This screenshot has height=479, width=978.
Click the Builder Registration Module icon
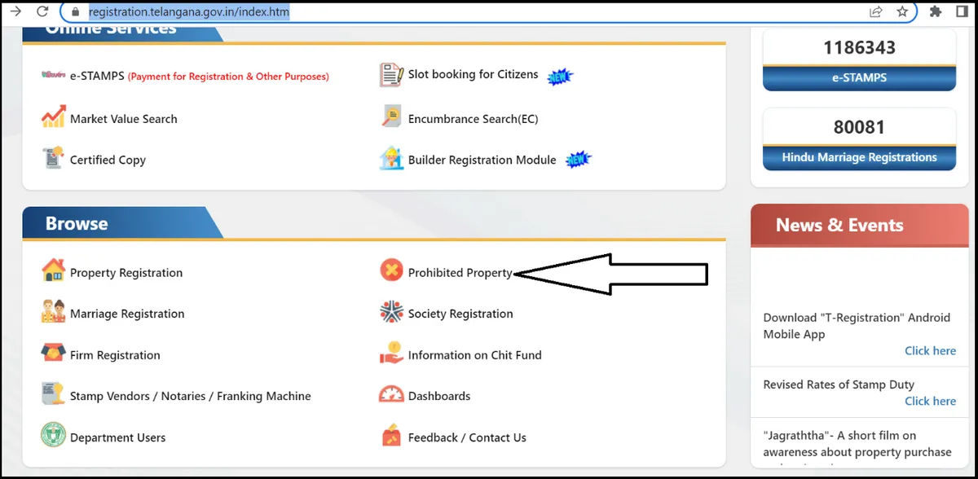point(391,159)
